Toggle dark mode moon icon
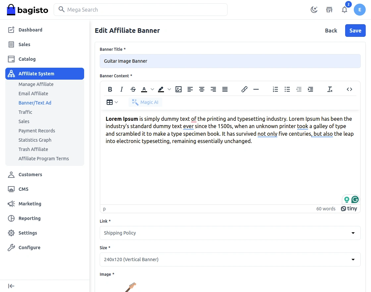Screen dimensions: 371x292 (314, 10)
